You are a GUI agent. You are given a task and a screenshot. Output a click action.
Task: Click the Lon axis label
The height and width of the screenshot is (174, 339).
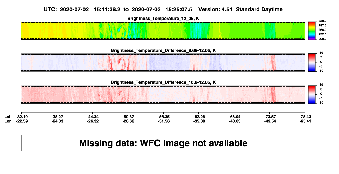(x=8, y=121)
